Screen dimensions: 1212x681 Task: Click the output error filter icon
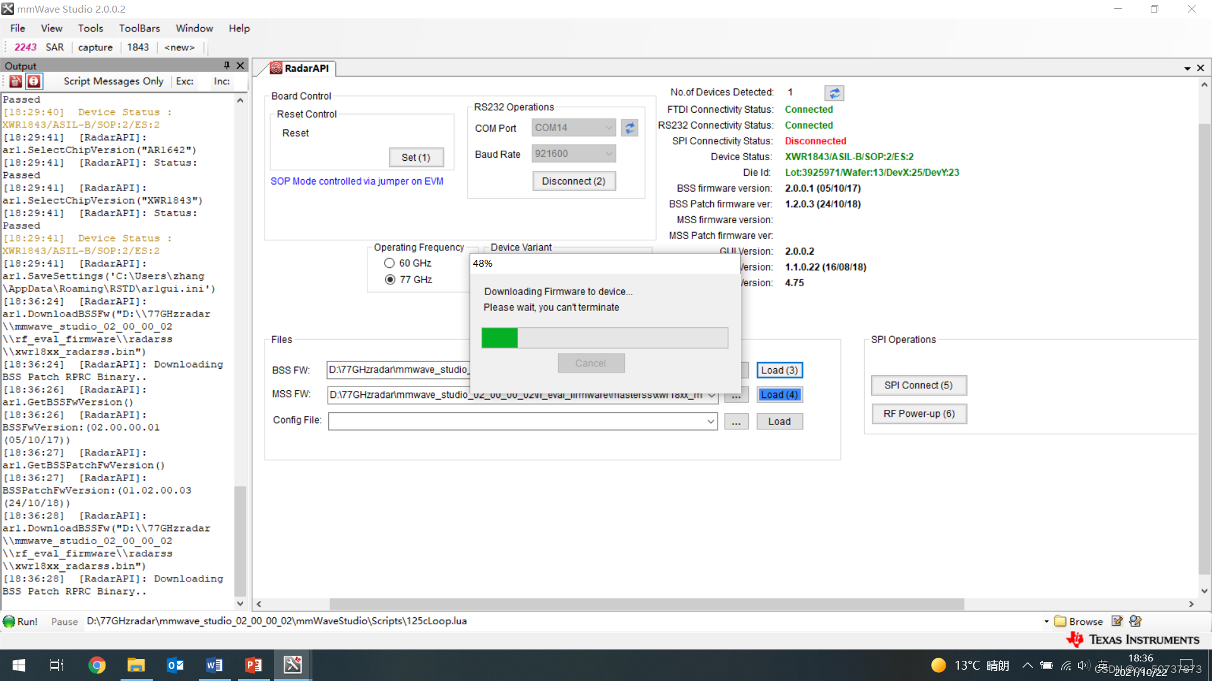pyautogui.click(x=34, y=81)
